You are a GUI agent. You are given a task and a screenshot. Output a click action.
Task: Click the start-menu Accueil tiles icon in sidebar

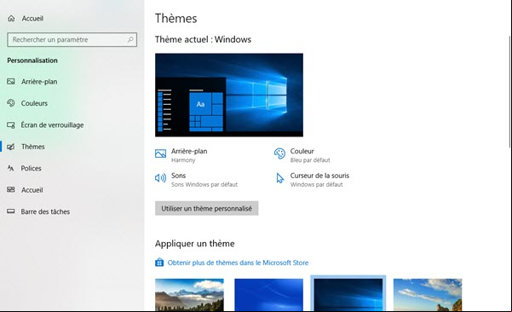click(11, 190)
